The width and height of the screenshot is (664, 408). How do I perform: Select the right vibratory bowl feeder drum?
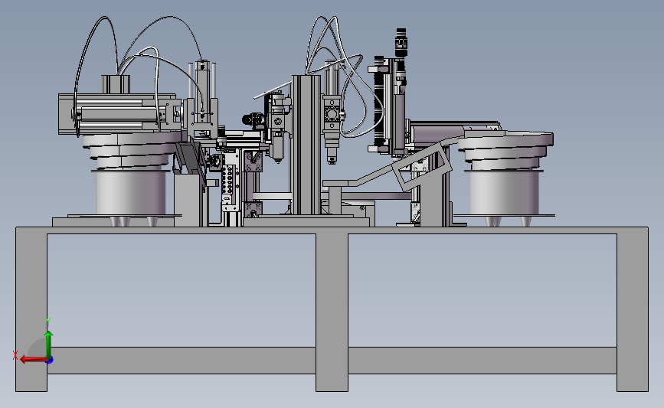pos(504,191)
